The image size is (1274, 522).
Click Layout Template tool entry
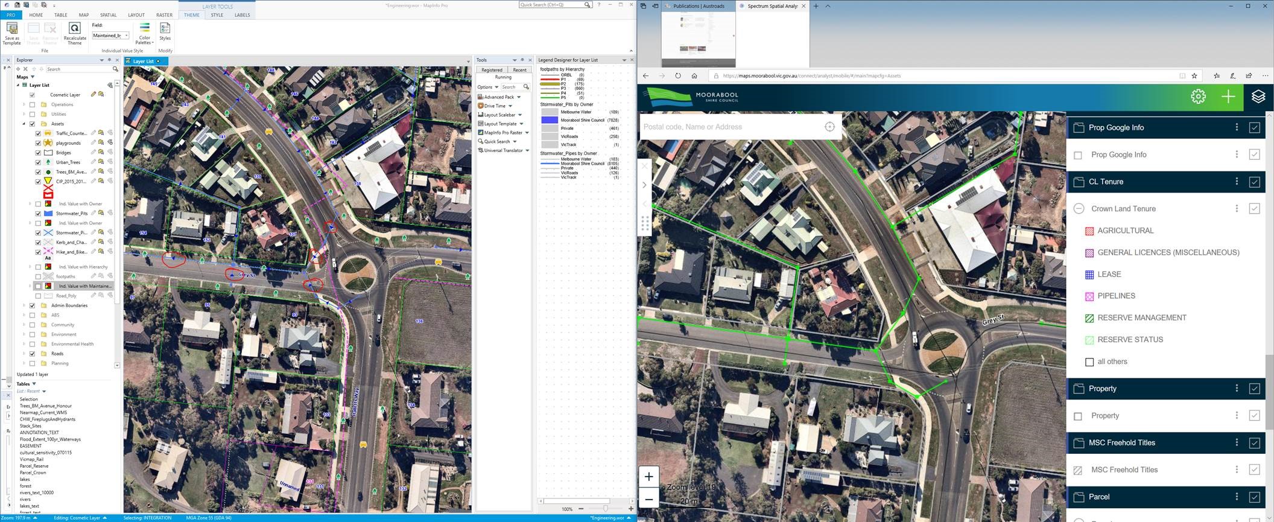[501, 124]
